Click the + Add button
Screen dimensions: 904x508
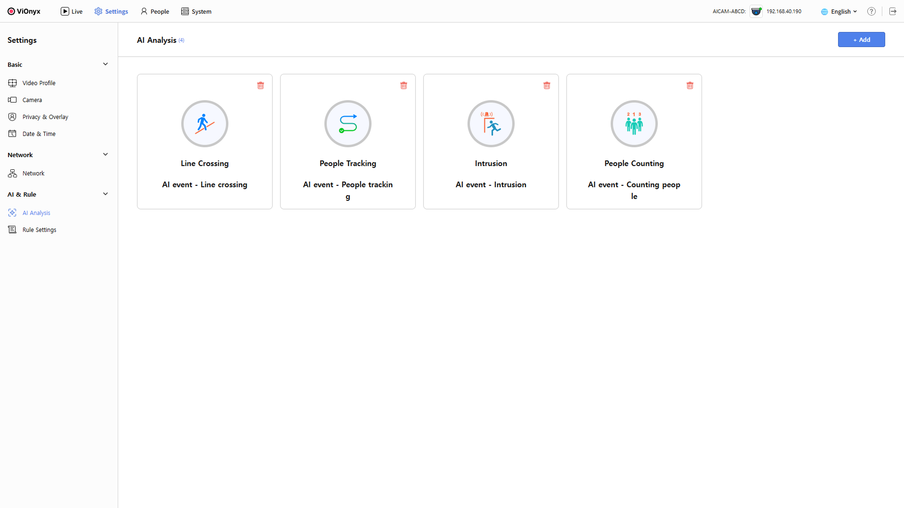coord(861,40)
